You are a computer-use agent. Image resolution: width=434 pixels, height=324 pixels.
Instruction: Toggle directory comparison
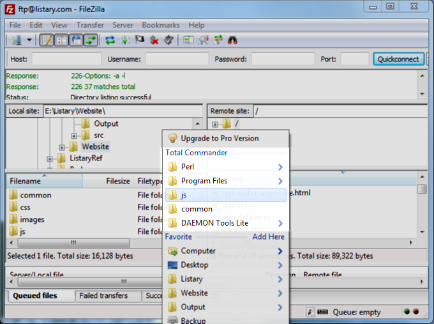pyautogui.click(x=204, y=40)
